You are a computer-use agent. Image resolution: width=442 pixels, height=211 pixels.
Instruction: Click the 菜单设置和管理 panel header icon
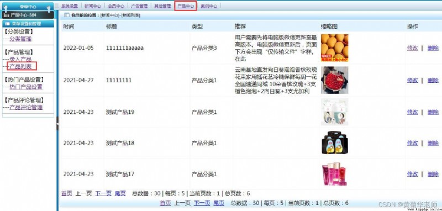(7, 24)
